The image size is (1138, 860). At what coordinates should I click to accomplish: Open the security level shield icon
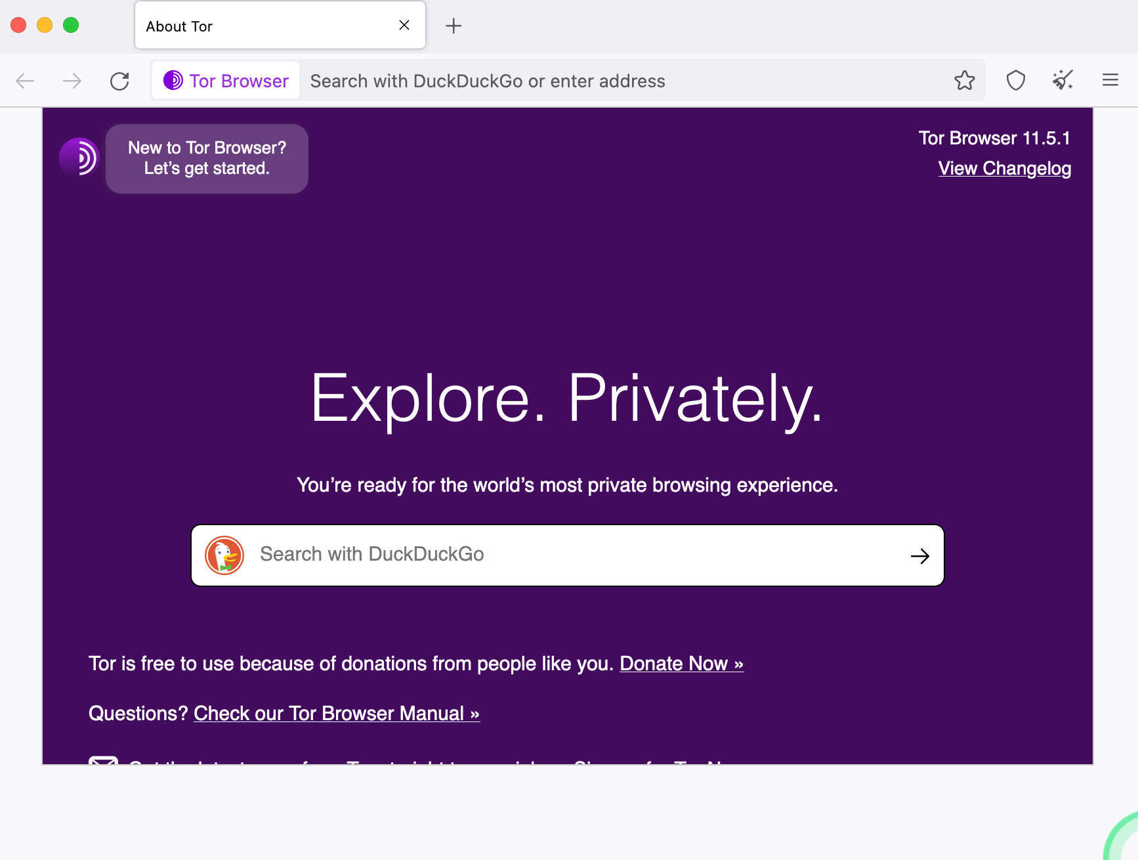(1015, 81)
